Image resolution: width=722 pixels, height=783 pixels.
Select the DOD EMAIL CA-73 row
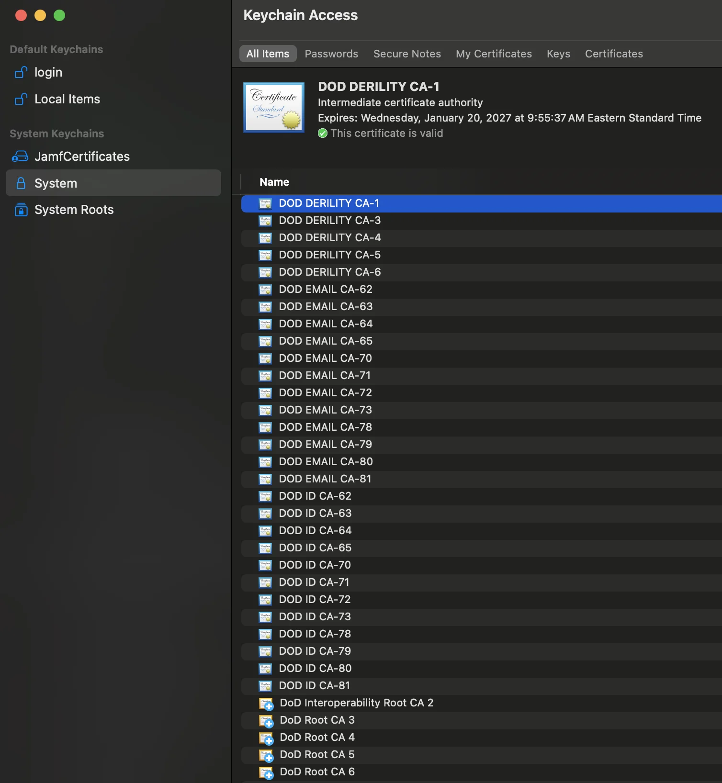[482, 410]
